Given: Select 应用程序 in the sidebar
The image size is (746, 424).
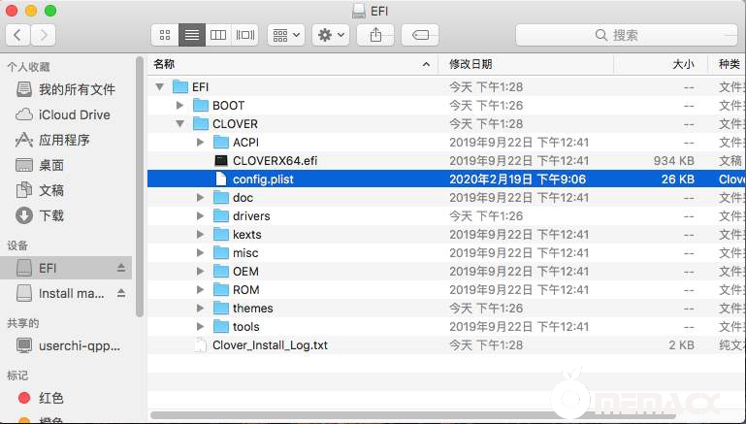Looking at the screenshot, I should [64, 140].
